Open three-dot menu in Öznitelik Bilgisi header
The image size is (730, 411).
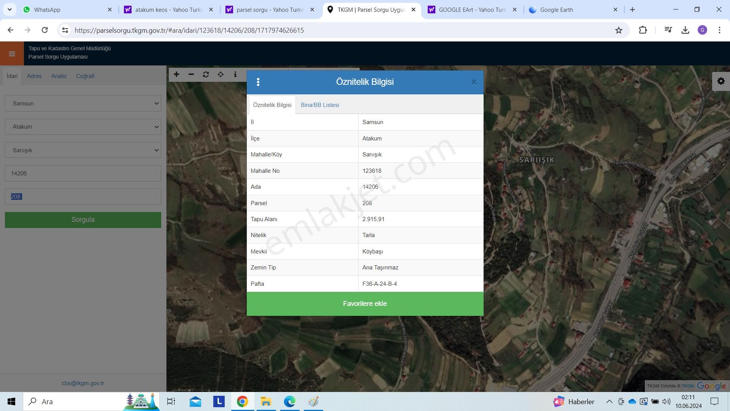pyautogui.click(x=258, y=82)
